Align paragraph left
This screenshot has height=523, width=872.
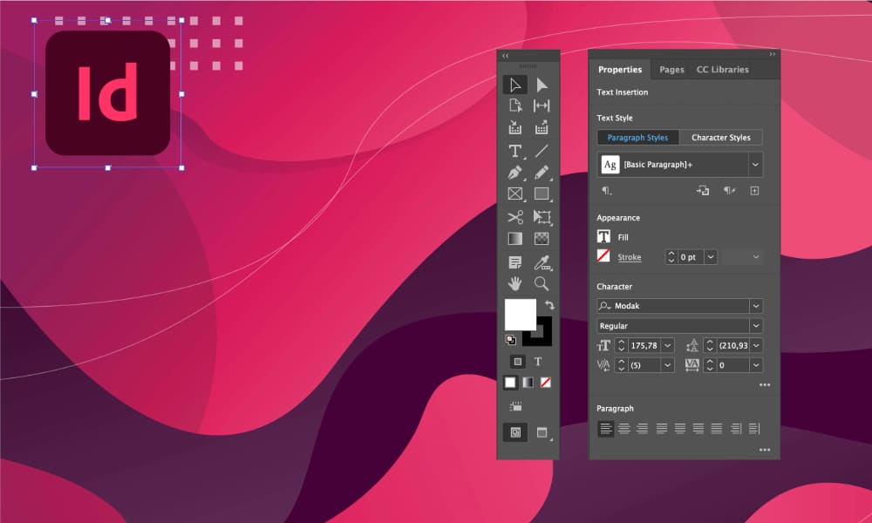pyautogui.click(x=606, y=429)
